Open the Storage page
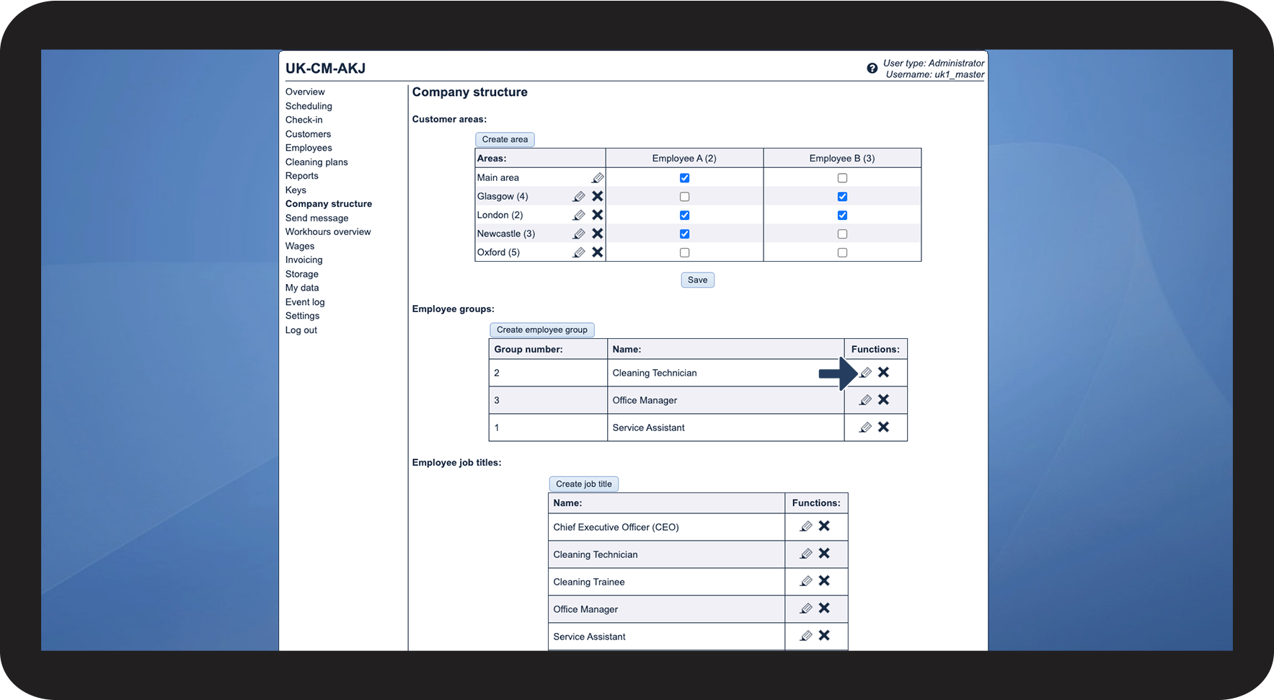Image resolution: width=1274 pixels, height=700 pixels. 302,274
